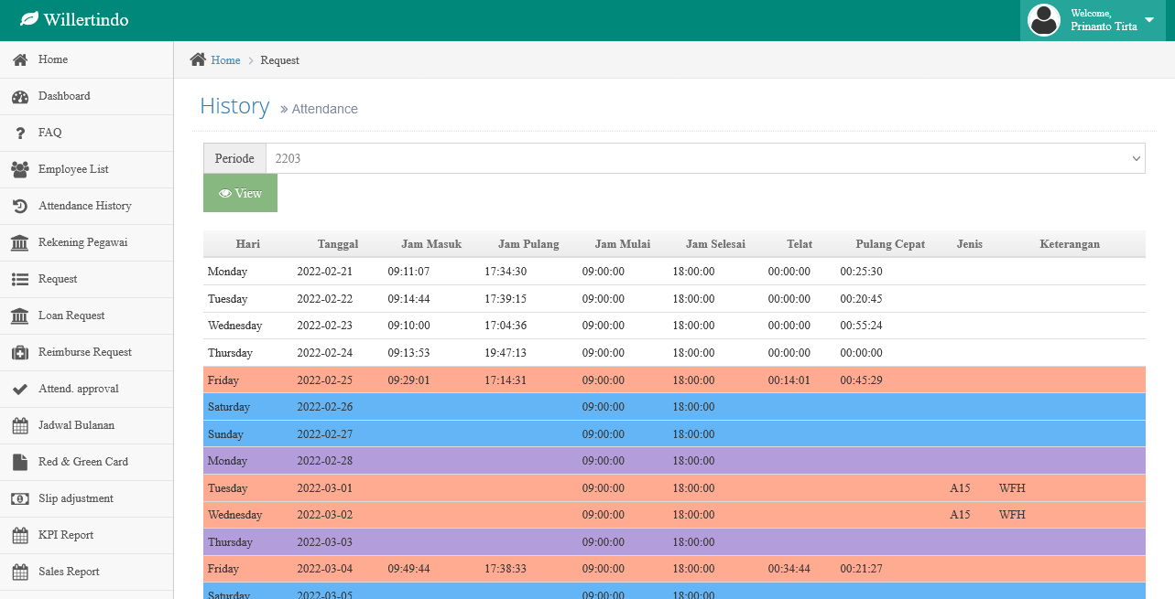The height and width of the screenshot is (599, 1175).
Task: Click the Request breadcrumb text
Action: [279, 60]
